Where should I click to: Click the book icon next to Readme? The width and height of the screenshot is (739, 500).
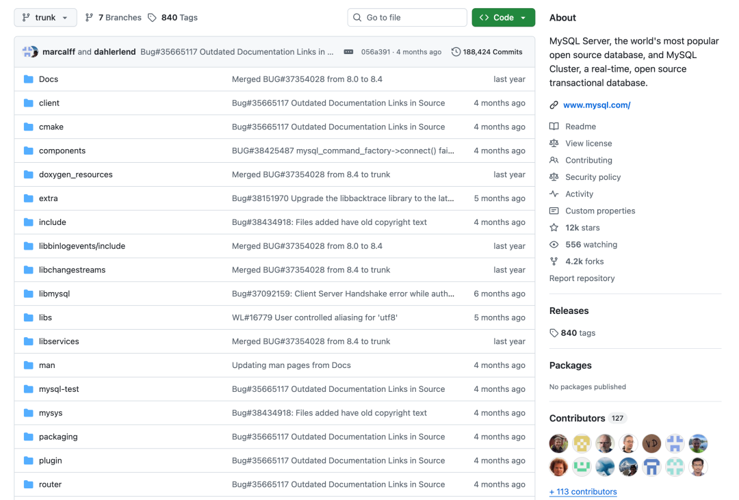[x=554, y=126]
